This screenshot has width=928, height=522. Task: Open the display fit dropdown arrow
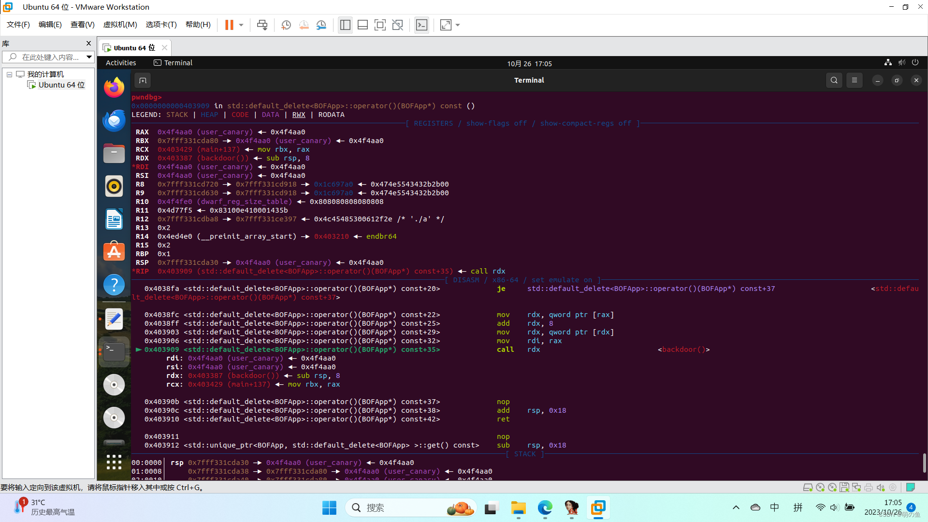point(458,25)
